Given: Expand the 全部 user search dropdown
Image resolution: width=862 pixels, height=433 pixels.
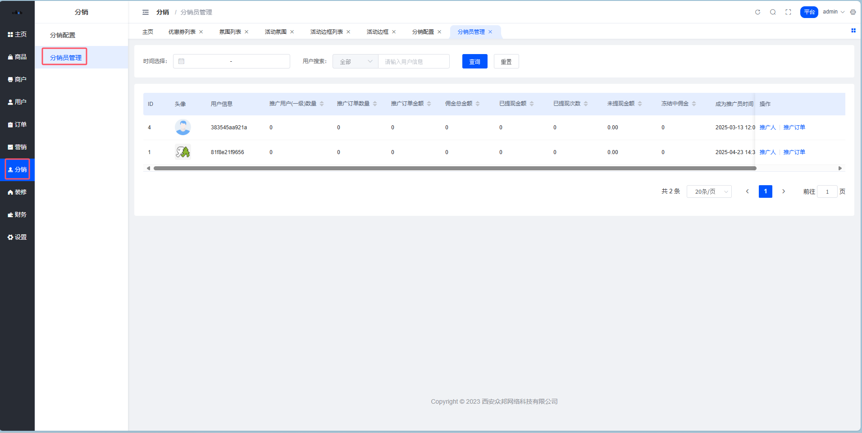Looking at the screenshot, I should click(356, 62).
